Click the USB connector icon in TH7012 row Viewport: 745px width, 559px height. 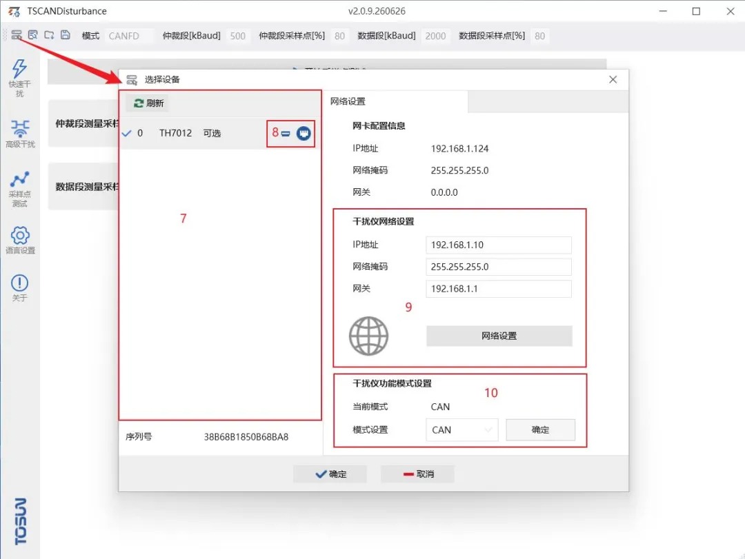(286, 134)
